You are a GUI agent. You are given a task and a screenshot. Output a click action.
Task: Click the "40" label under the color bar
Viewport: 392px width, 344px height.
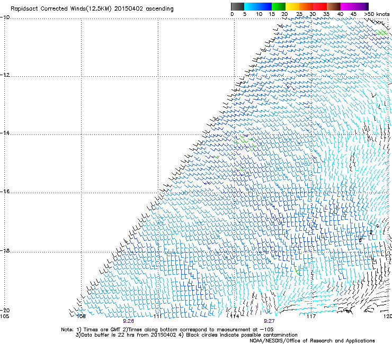(340, 14)
